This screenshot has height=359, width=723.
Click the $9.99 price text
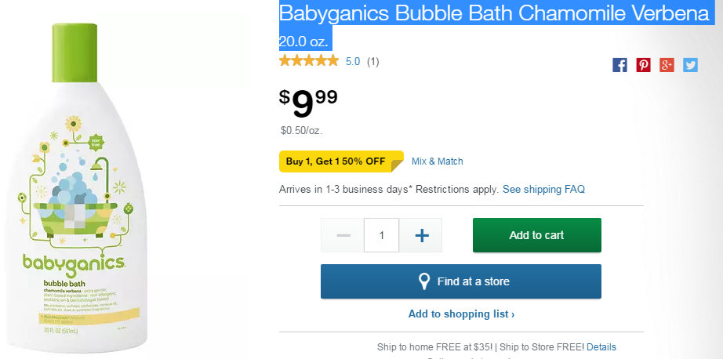point(309,100)
